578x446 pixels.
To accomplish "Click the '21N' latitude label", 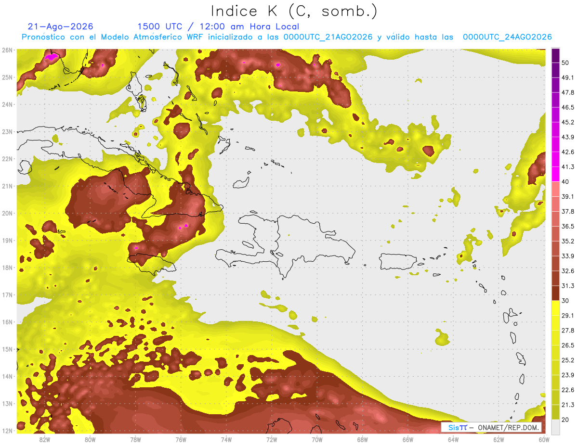I will [x=7, y=186].
